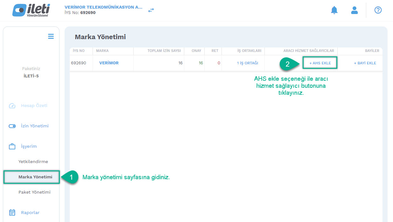The height and width of the screenshot is (222, 393).
Task: Click the RET value 0
Action: click(x=219, y=63)
